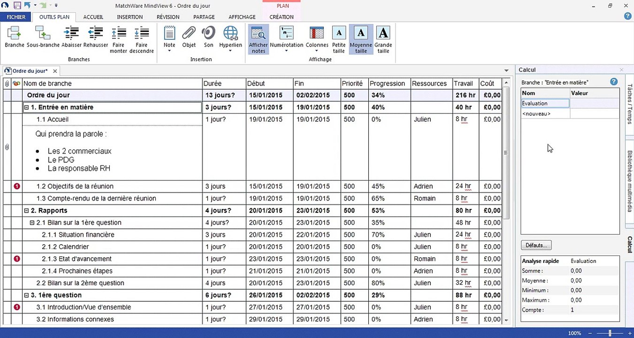Click the <nouveau> field in the Calcul panel

pos(545,114)
